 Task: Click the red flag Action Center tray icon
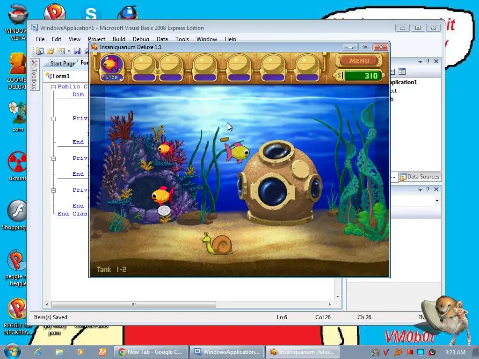point(409,352)
